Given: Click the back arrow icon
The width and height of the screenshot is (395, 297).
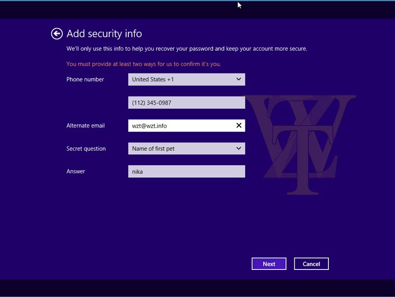Looking at the screenshot, I should tap(57, 33).
